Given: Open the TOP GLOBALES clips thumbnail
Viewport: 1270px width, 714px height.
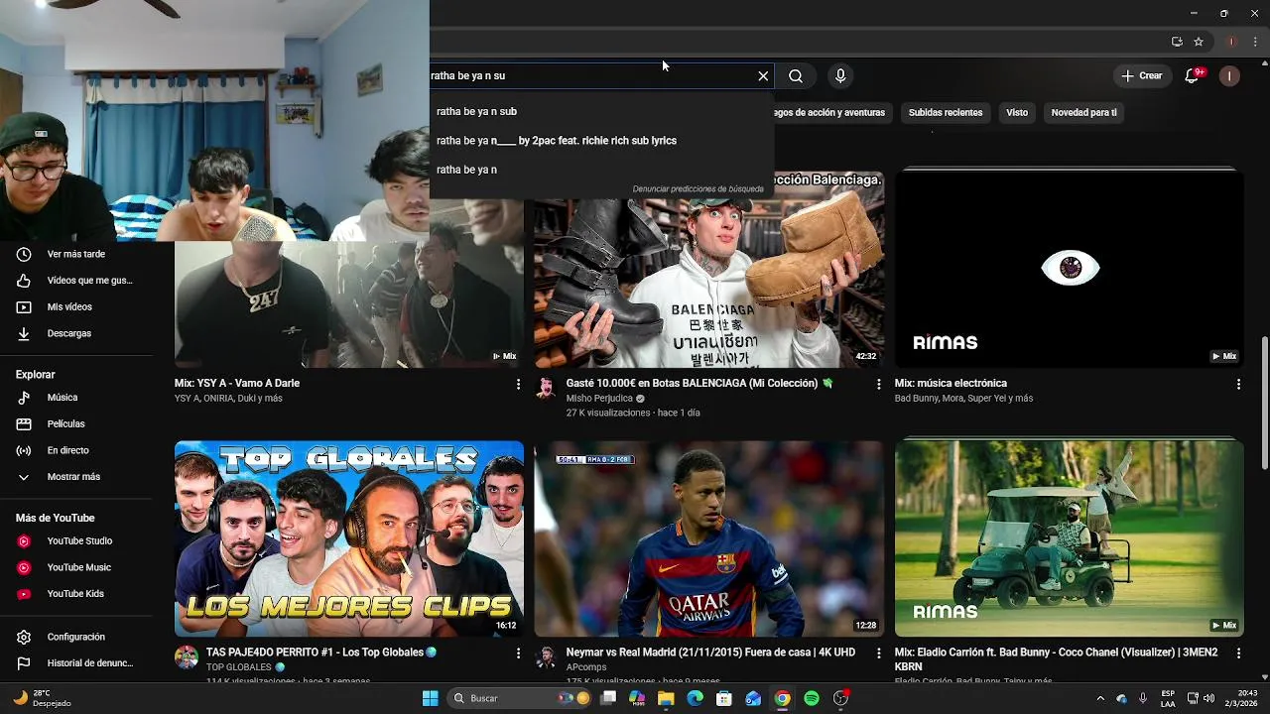Looking at the screenshot, I should click(349, 538).
